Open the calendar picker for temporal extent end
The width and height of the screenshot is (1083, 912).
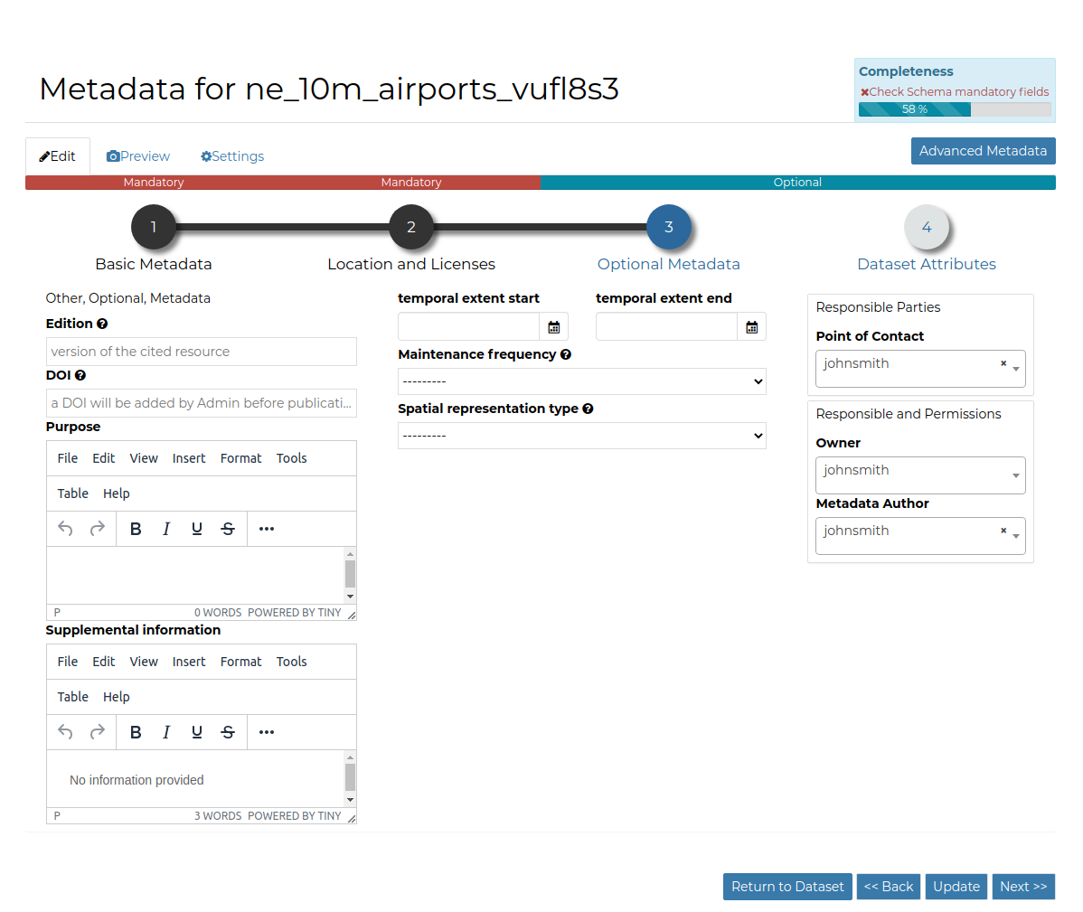point(751,326)
